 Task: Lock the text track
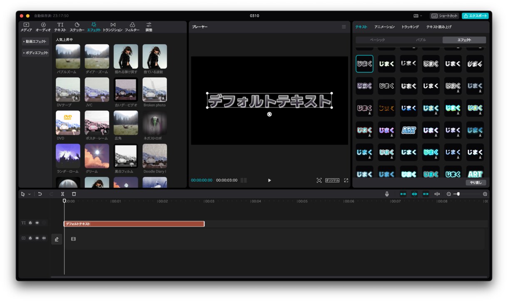pyautogui.click(x=30, y=223)
